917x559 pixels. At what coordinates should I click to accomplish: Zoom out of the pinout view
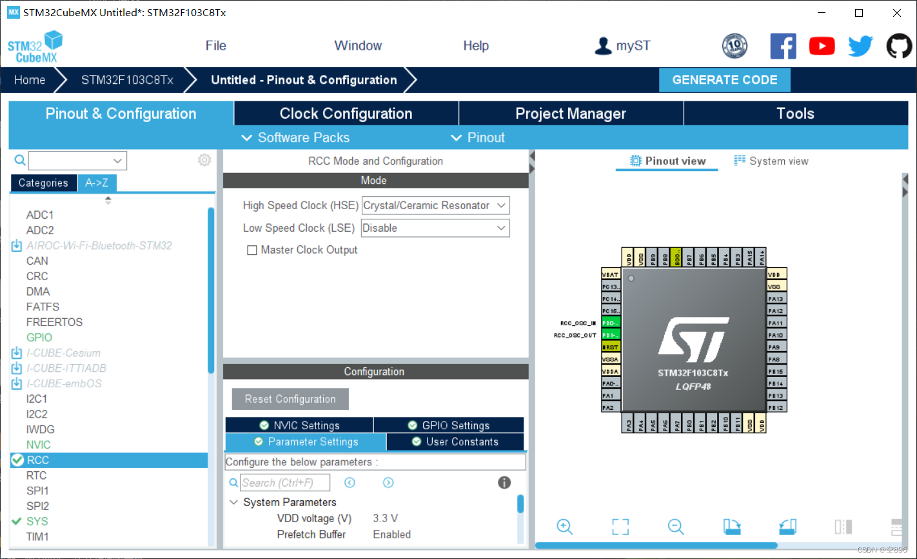pos(676,526)
